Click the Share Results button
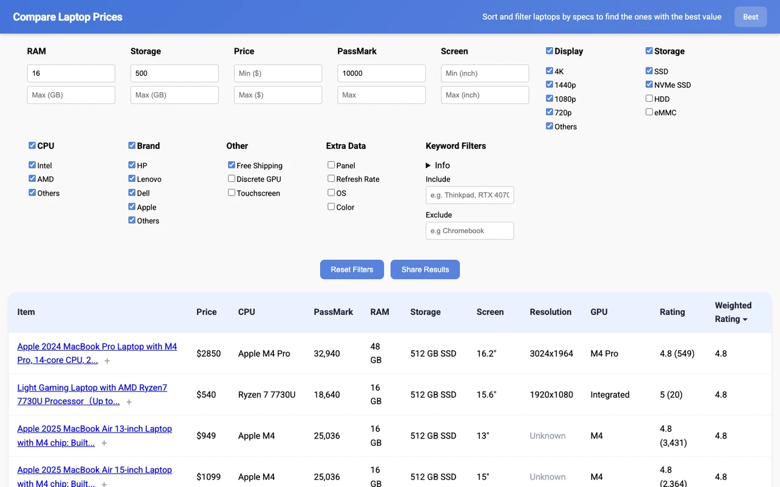780x487 pixels. 425,270
